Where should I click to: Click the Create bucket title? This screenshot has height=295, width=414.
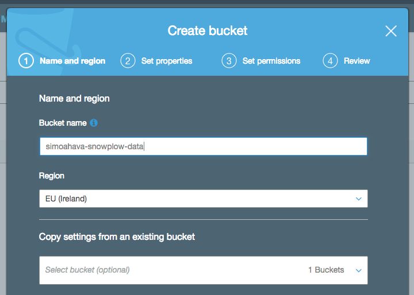[207, 30]
